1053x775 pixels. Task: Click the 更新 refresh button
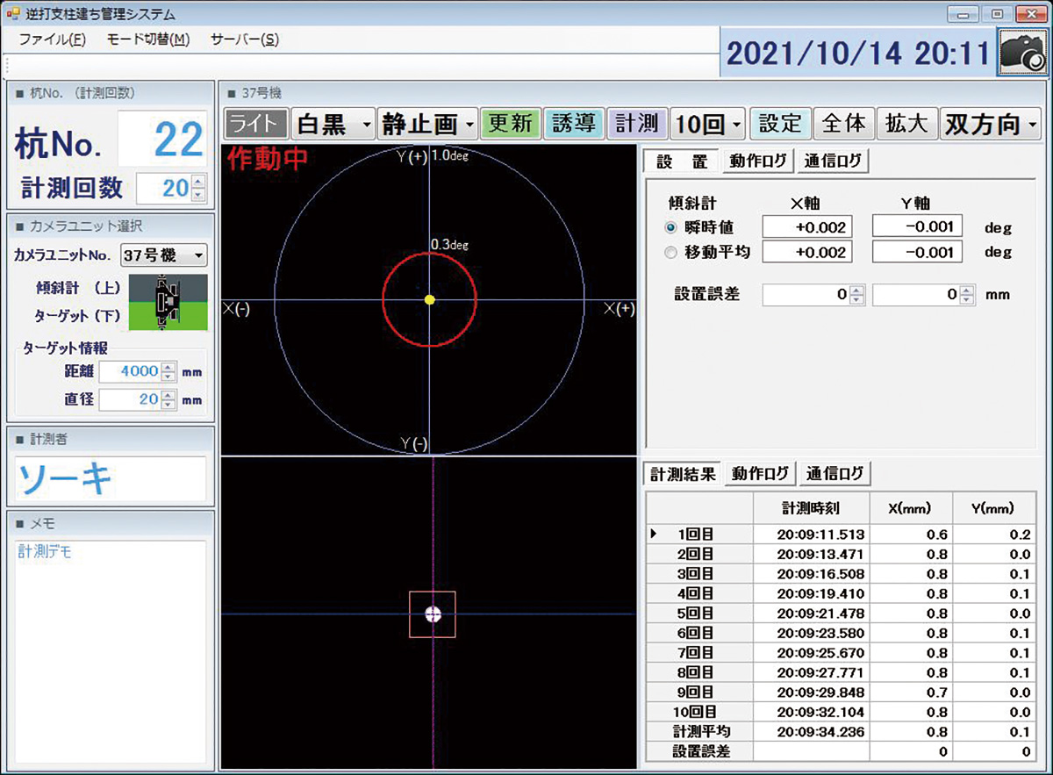(510, 124)
